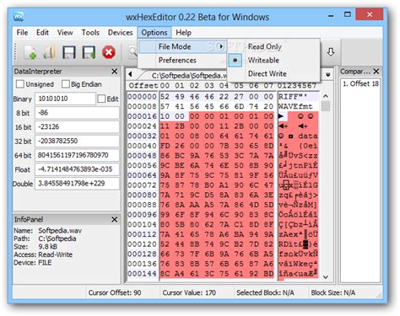
Task: Close the Compare panel
Action: click(x=376, y=72)
